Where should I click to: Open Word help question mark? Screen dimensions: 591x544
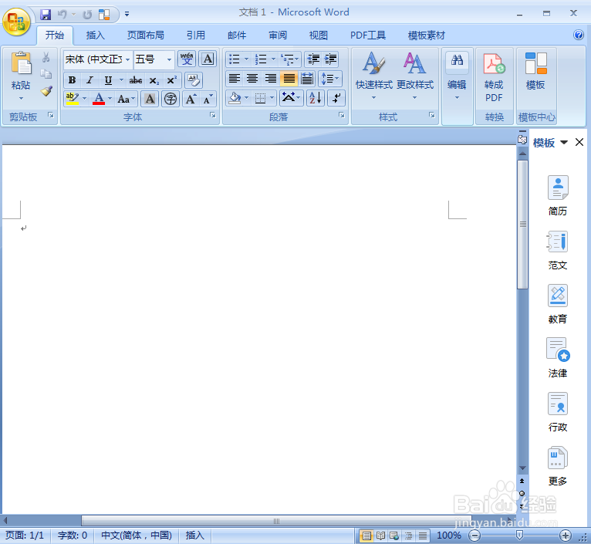(x=578, y=35)
